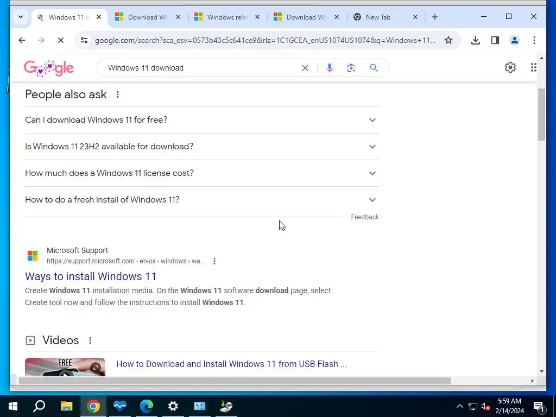
Task: Close the New Tab tab
Action: [415, 17]
